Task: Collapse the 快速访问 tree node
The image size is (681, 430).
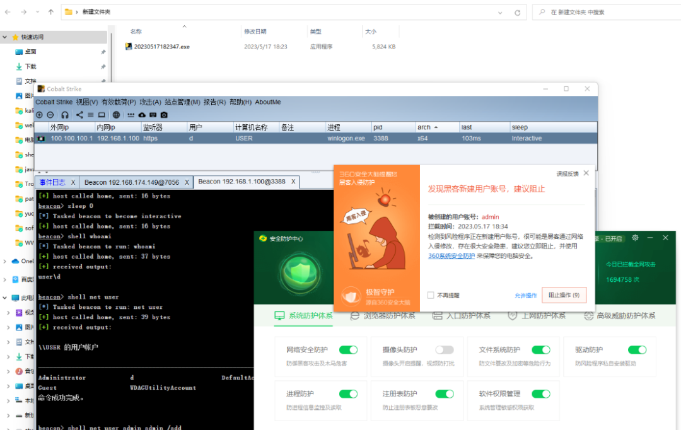Action: point(5,37)
